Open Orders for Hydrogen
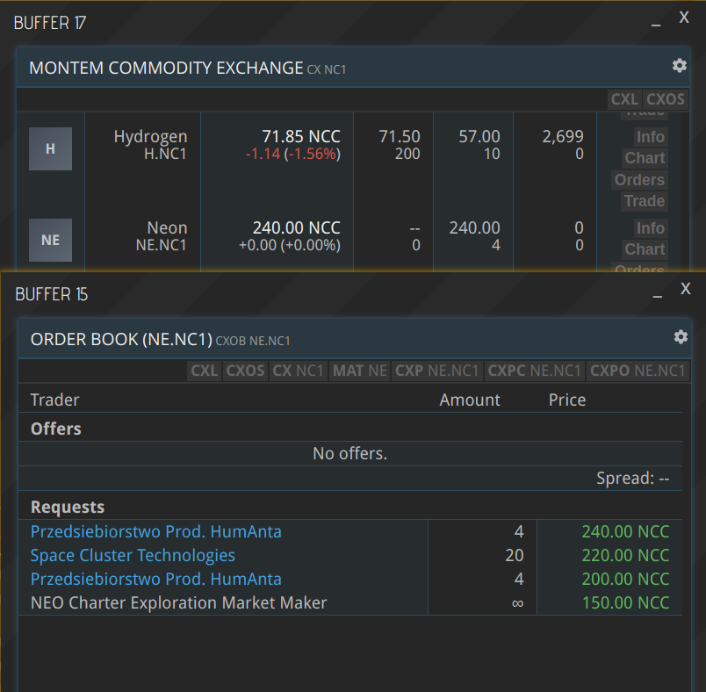Image resolution: width=706 pixels, height=692 pixels. (639, 180)
